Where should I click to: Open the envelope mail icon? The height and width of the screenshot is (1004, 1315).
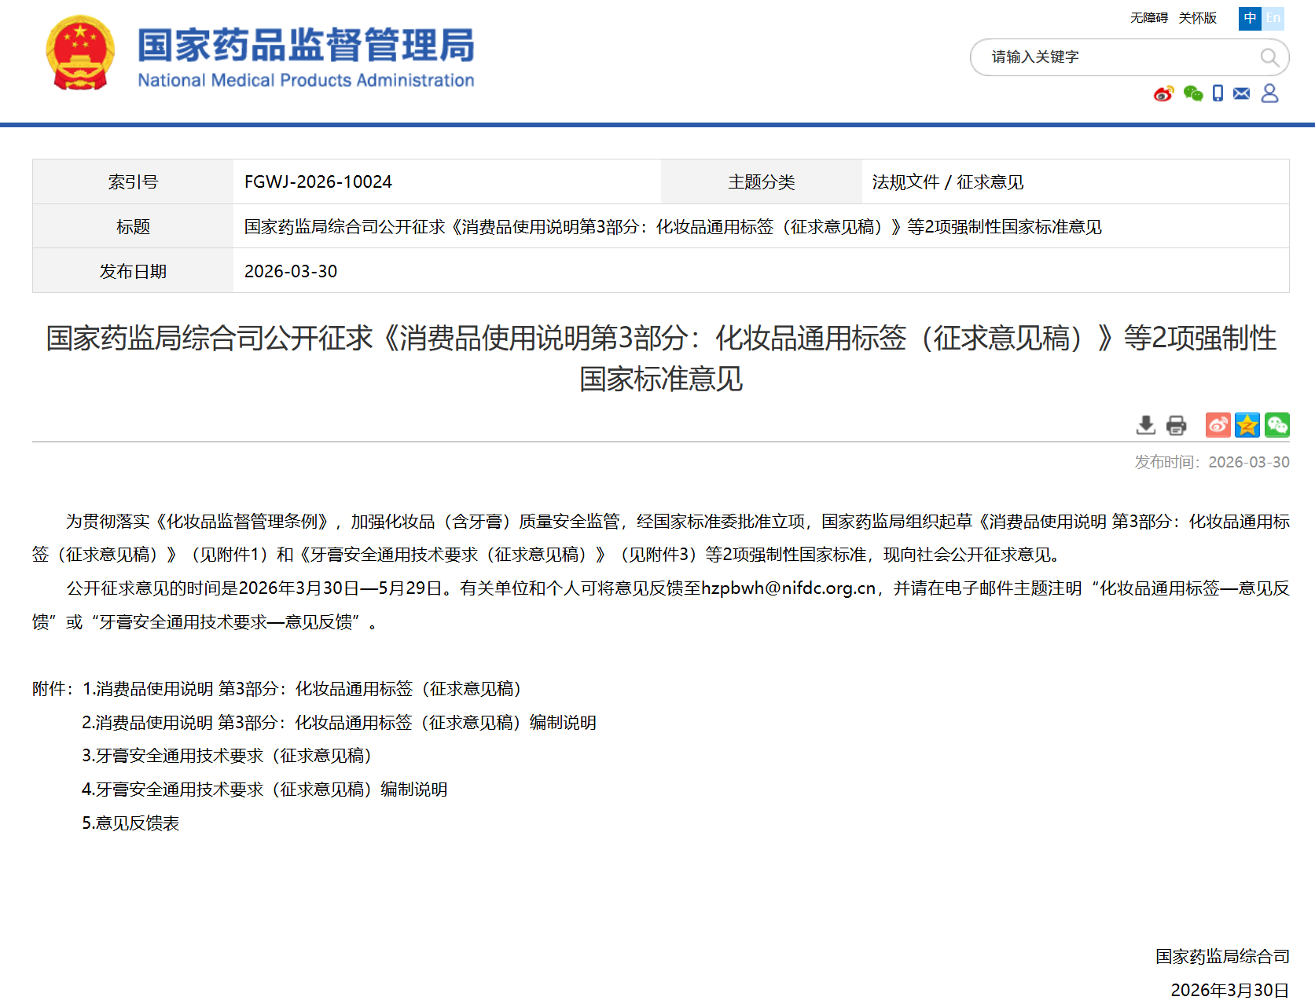pyautogui.click(x=1242, y=93)
